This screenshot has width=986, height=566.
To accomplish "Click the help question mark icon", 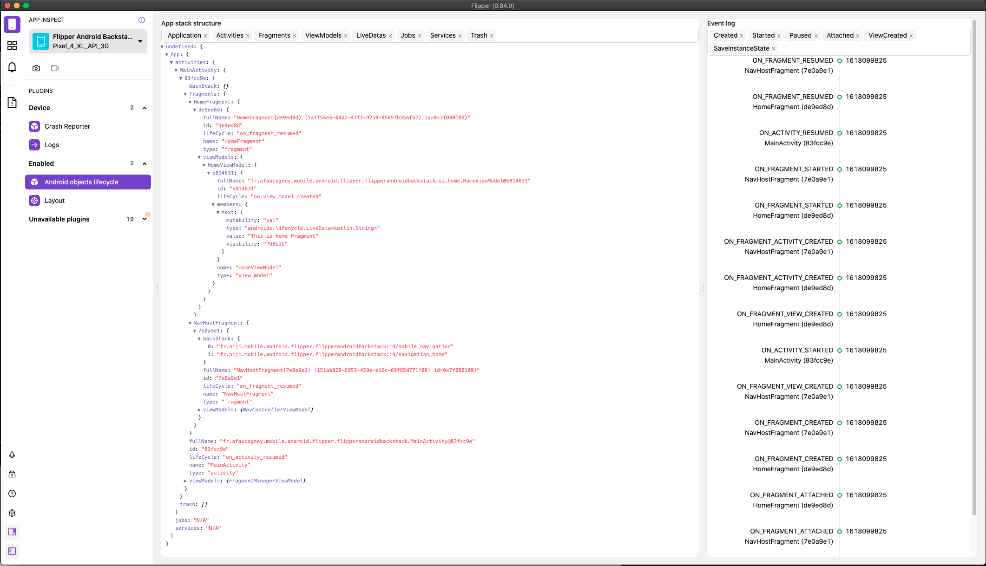I will coord(12,494).
